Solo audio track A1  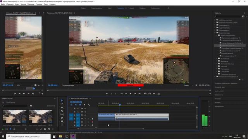point(89,119)
